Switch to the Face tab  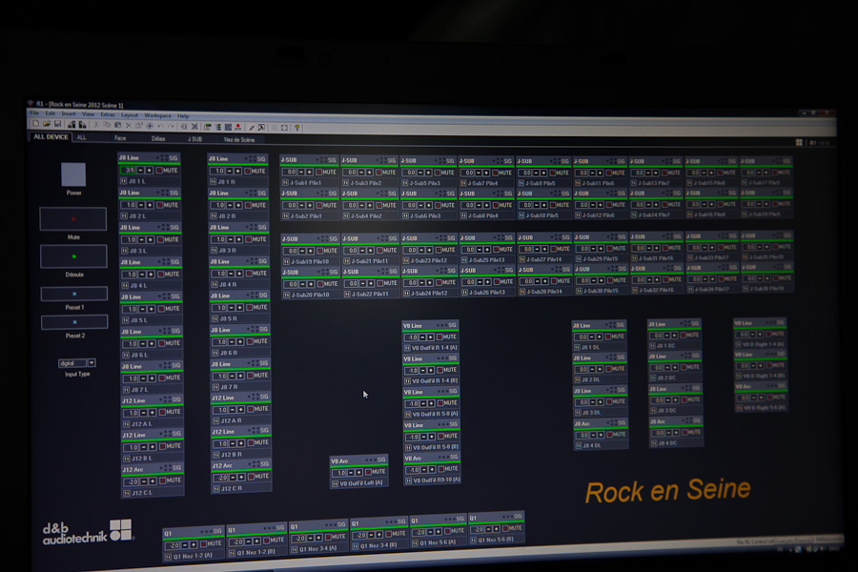coord(120,138)
